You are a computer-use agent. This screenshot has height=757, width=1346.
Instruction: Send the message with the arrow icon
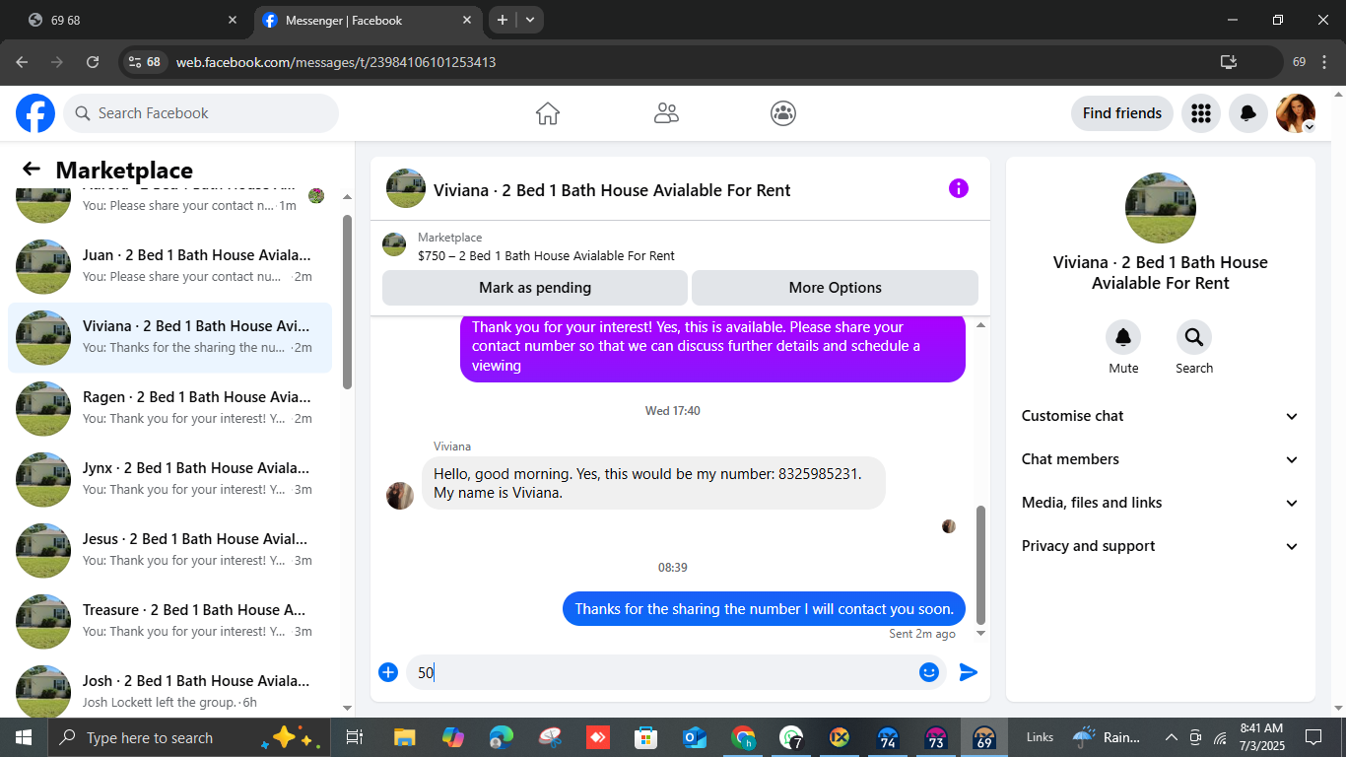pyautogui.click(x=969, y=672)
